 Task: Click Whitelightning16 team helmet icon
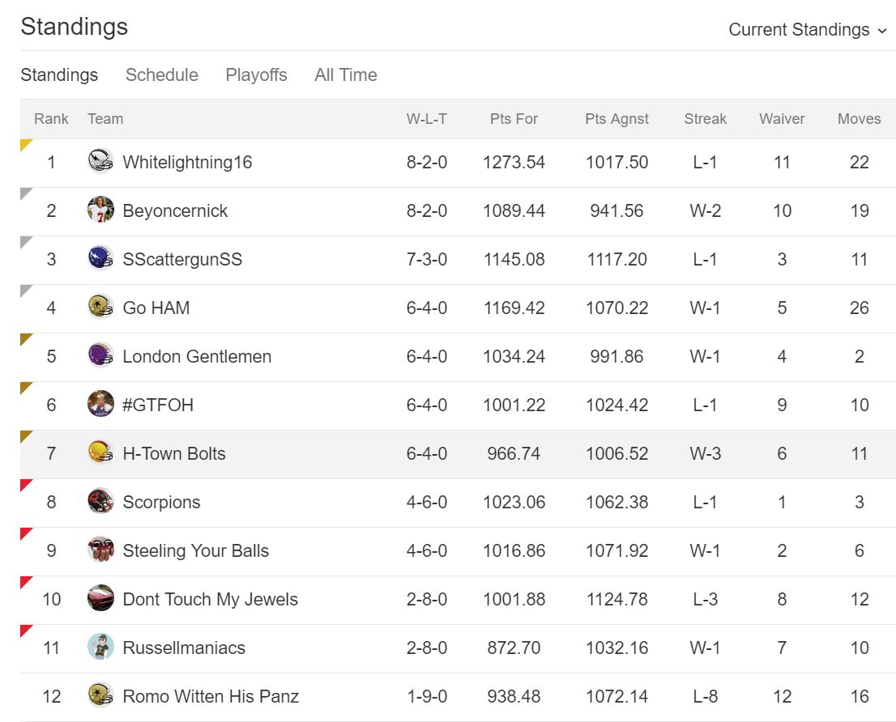pos(100,162)
